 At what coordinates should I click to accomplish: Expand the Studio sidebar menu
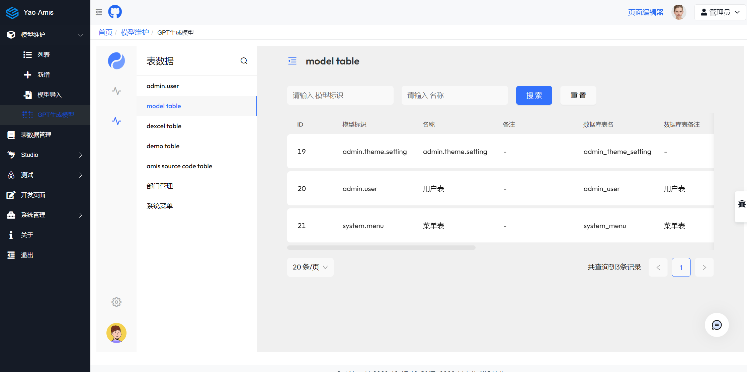45,155
